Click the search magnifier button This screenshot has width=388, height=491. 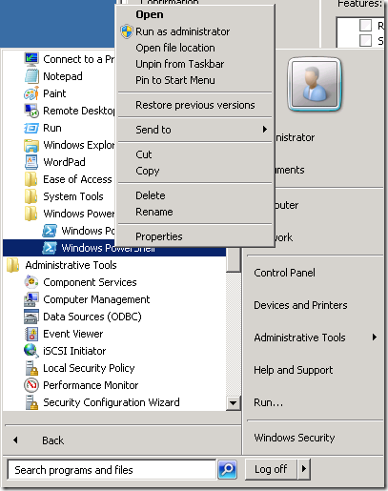click(x=227, y=469)
